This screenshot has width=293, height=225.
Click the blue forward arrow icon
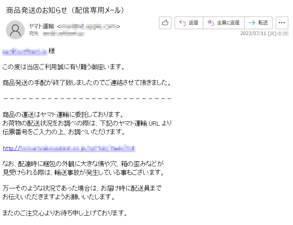(252, 23)
